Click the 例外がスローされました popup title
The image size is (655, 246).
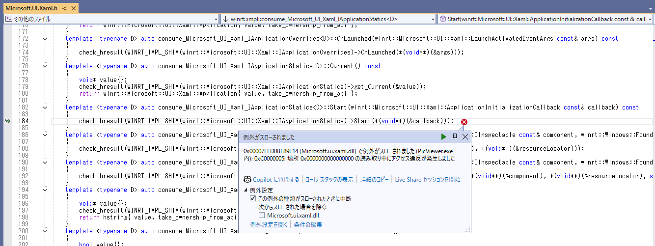coord(269,137)
